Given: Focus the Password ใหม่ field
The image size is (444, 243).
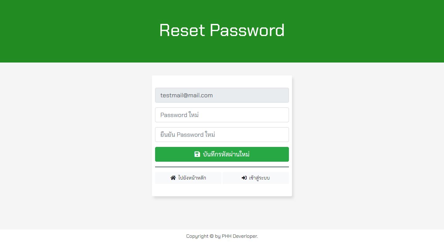Looking at the screenshot, I should tap(222, 115).
